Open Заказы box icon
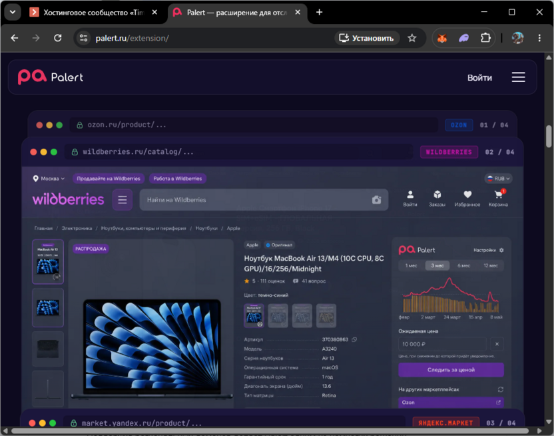This screenshot has height=436, width=554. coord(437,199)
